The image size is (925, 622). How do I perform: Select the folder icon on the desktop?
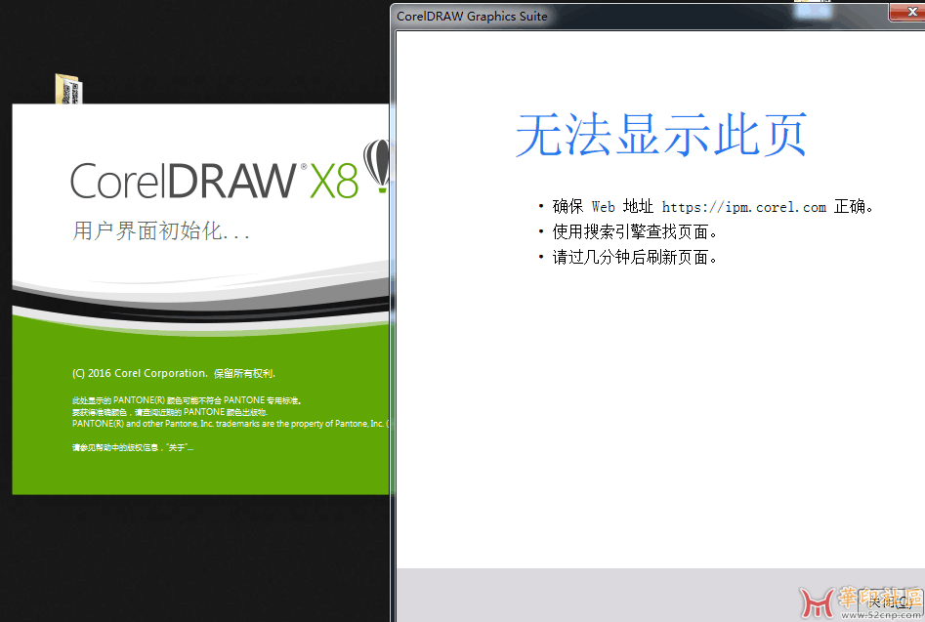pyautogui.click(x=68, y=89)
